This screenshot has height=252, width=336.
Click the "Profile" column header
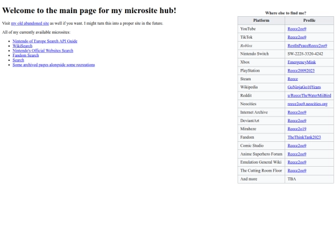pyautogui.click(x=309, y=21)
